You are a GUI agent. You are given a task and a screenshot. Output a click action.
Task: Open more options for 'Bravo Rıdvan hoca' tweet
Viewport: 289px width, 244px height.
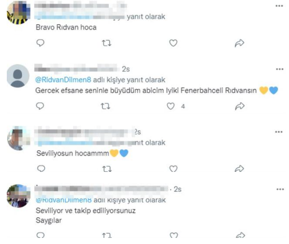[279, 6]
